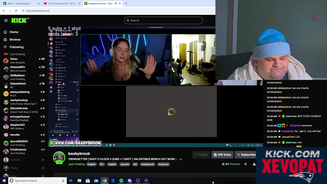Open Browse in sidebar
Screen dimensions: 327x184
pos(15,39)
